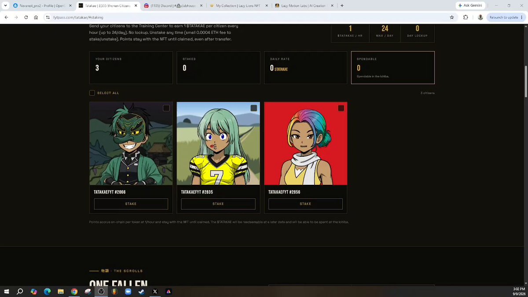Stake citizen TATAKAEFYT #2856
Viewport: 528px width, 297px height.
pyautogui.click(x=305, y=204)
